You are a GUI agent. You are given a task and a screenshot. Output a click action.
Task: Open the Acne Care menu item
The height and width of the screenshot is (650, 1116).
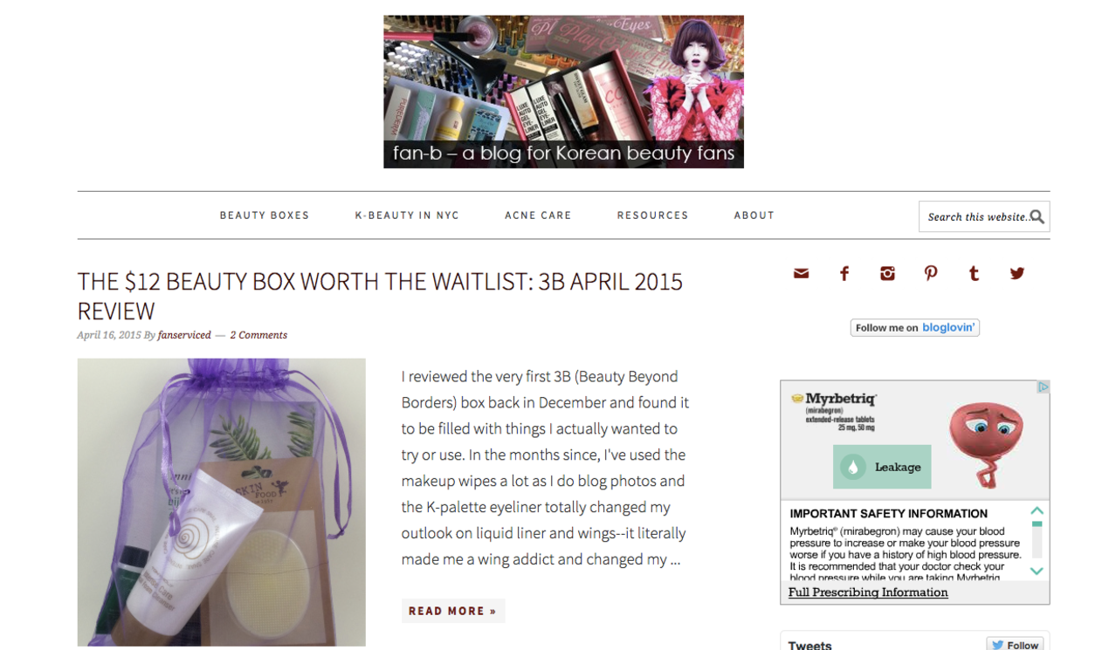(538, 216)
